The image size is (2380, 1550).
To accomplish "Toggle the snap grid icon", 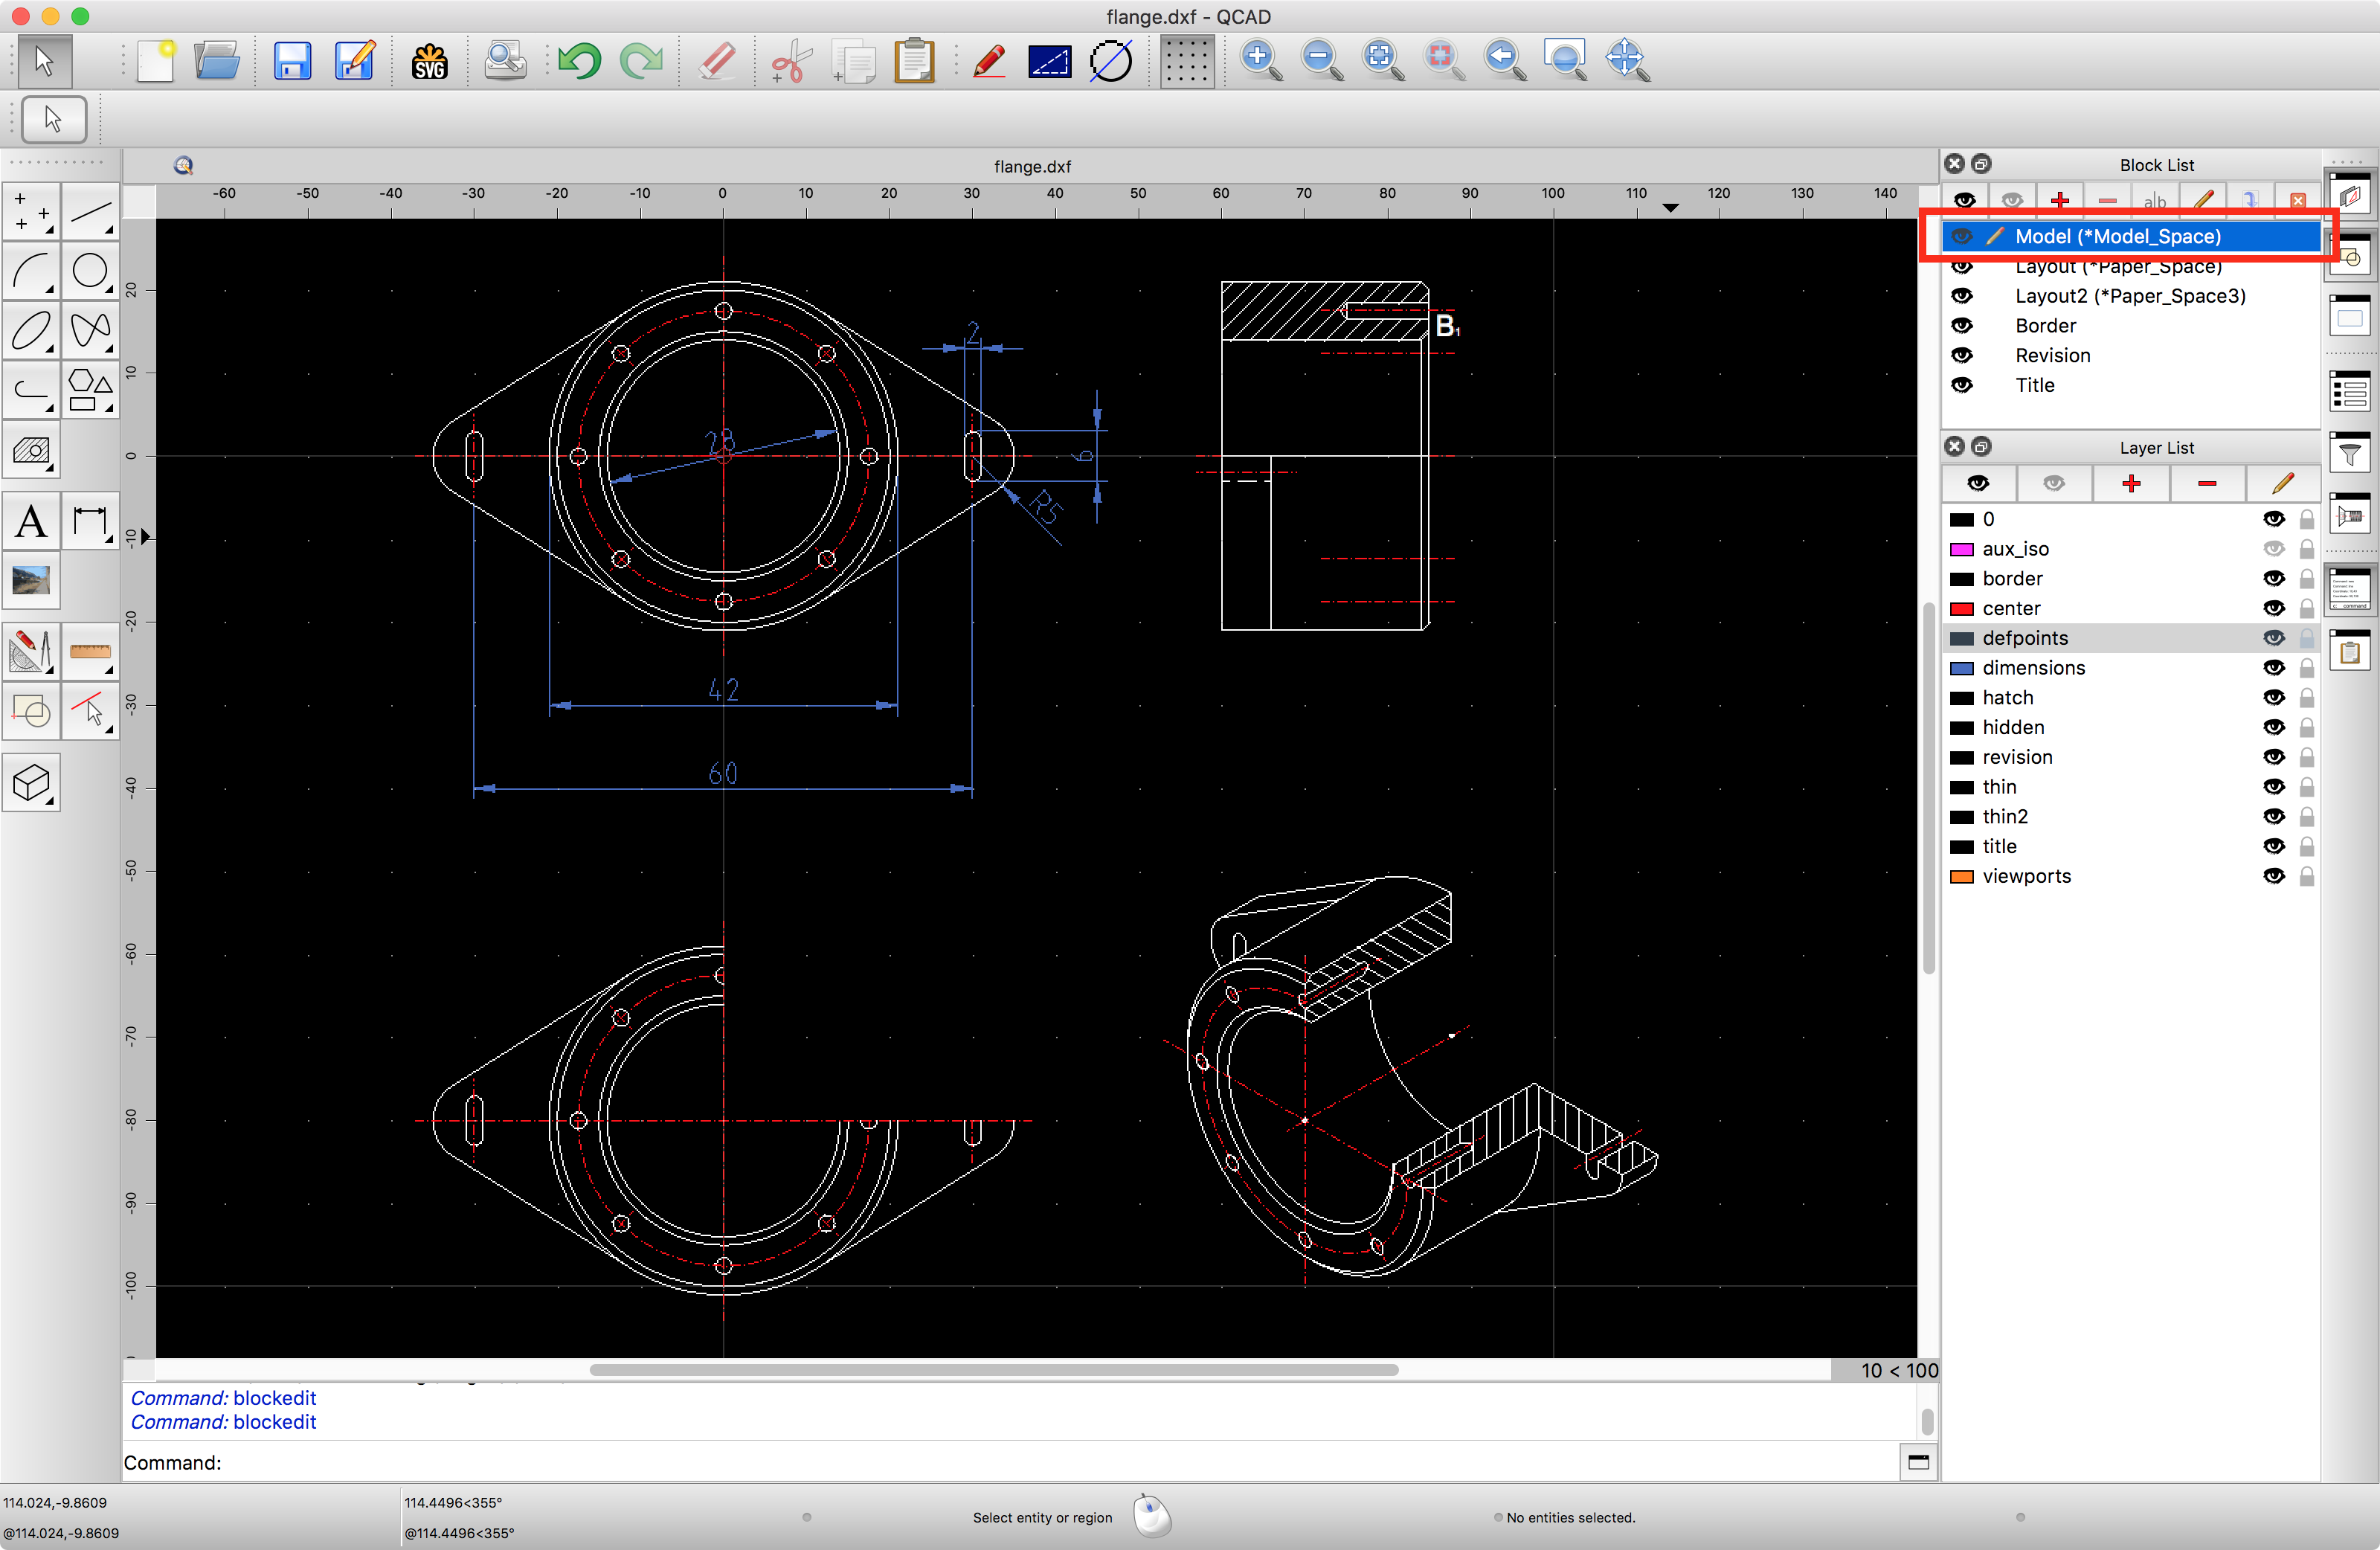I will click(x=1187, y=60).
